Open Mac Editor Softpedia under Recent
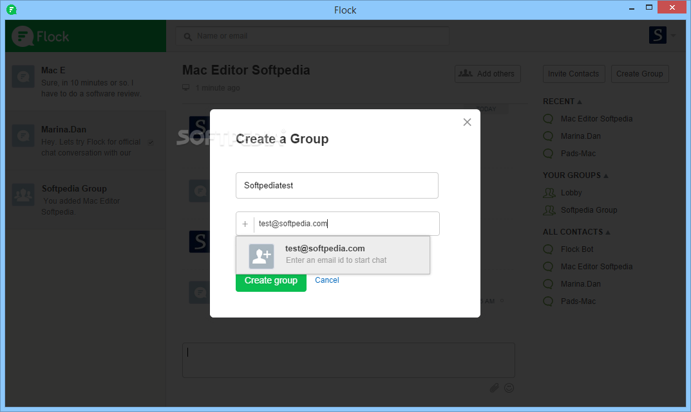Screen dimensions: 691x412 [x=596, y=119]
